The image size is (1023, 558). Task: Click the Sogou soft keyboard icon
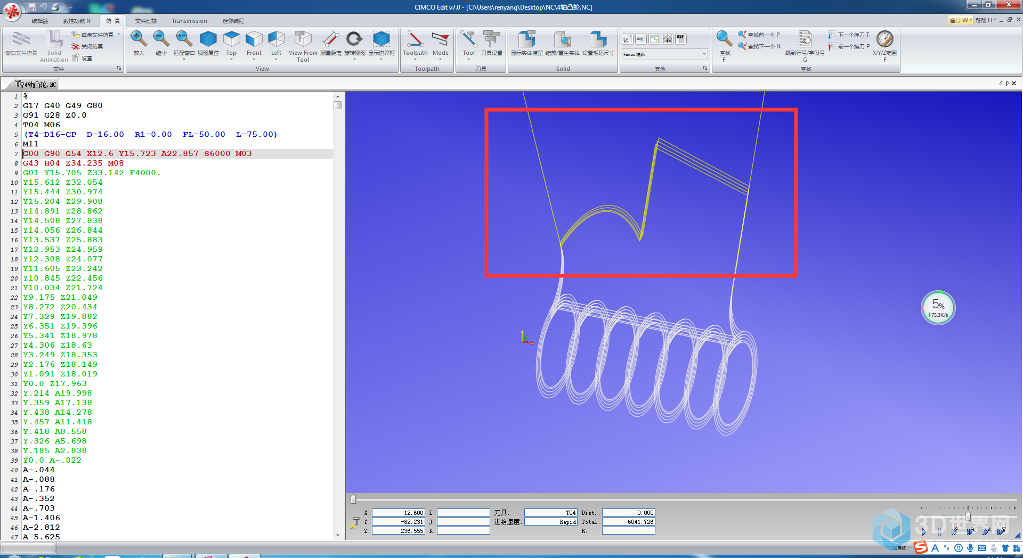(x=981, y=548)
